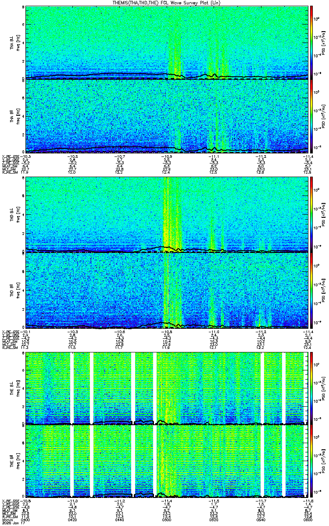
Task: Click the 0540 time tick label
Action: pos(261,519)
